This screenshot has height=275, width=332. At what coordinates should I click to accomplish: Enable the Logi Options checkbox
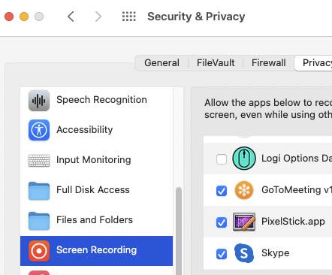(222, 159)
